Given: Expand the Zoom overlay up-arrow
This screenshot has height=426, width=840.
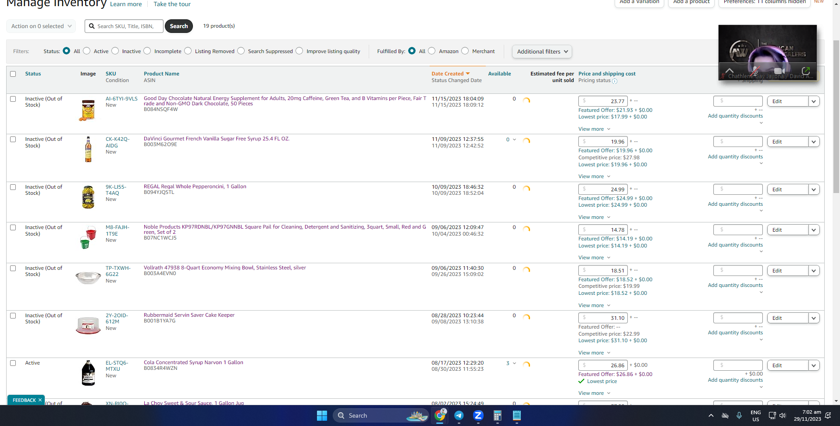Looking at the screenshot, I should coord(730,71).
